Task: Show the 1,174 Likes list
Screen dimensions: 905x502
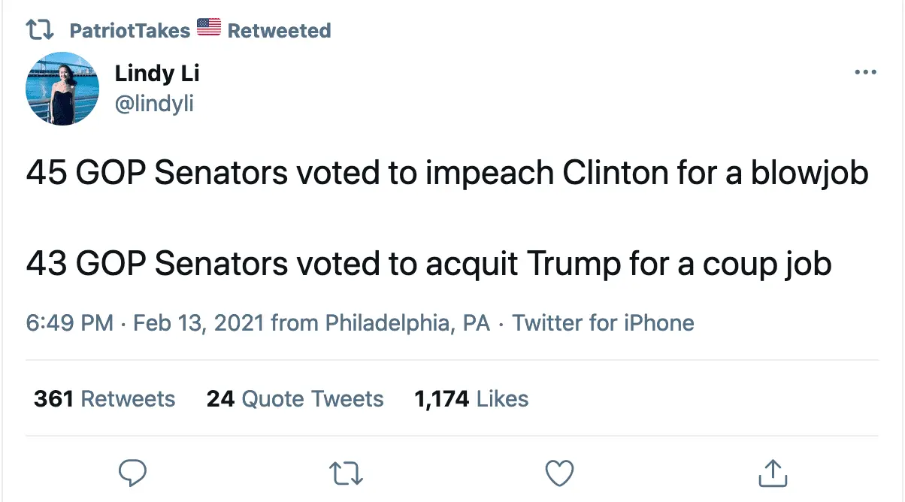Action: [471, 398]
